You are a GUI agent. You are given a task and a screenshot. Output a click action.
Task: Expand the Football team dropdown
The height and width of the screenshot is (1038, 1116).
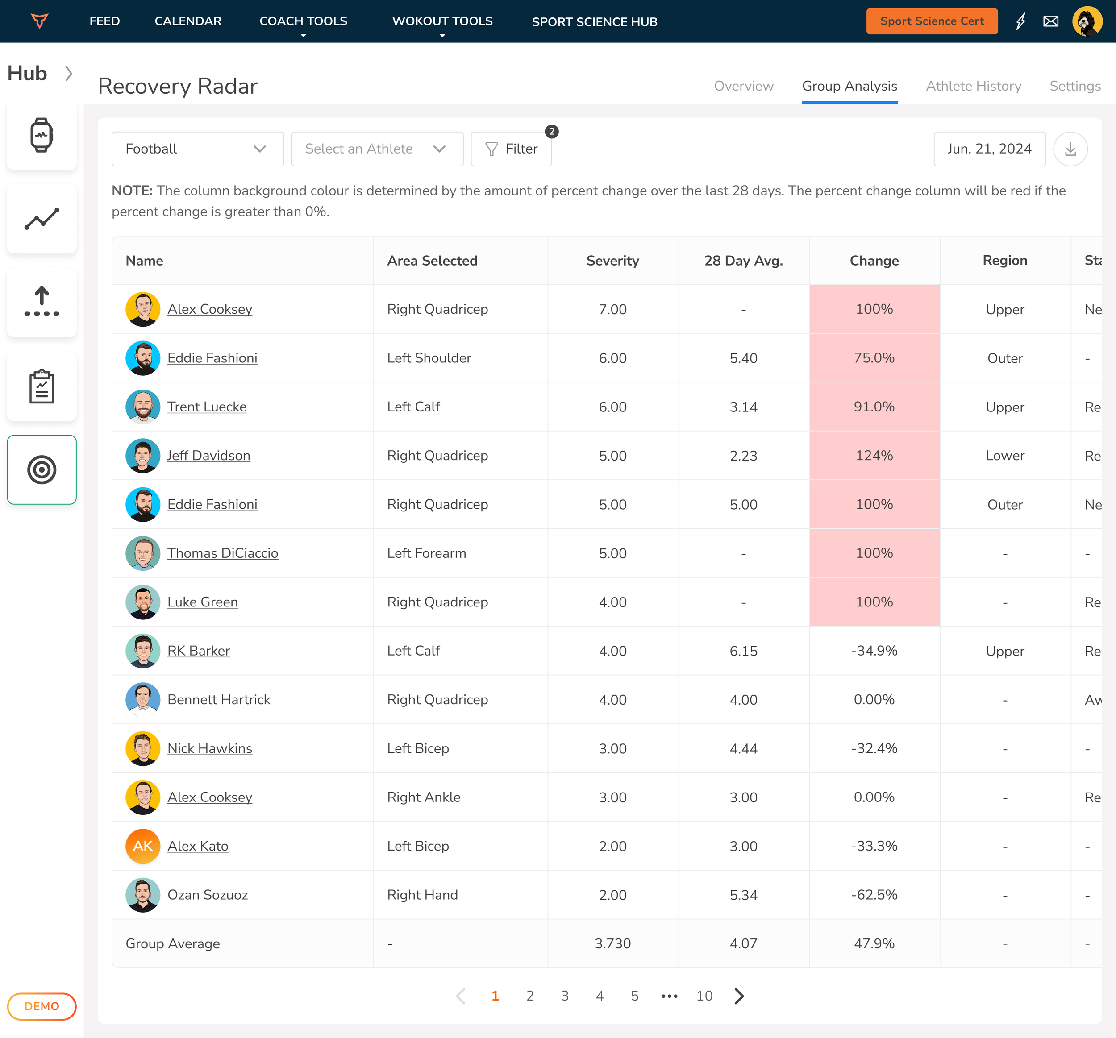[x=198, y=149]
